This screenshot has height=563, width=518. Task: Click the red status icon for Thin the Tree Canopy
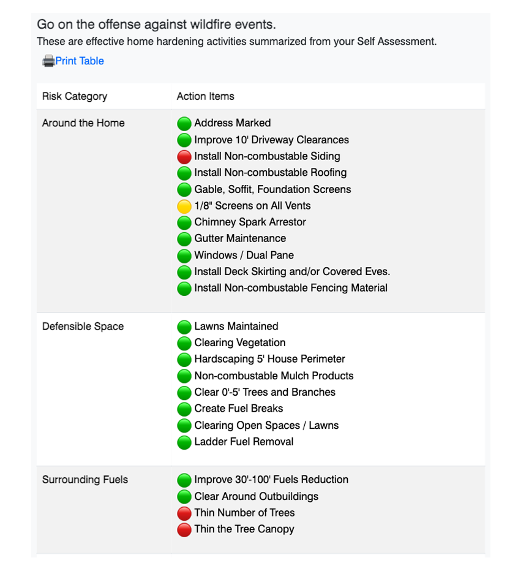(x=184, y=529)
